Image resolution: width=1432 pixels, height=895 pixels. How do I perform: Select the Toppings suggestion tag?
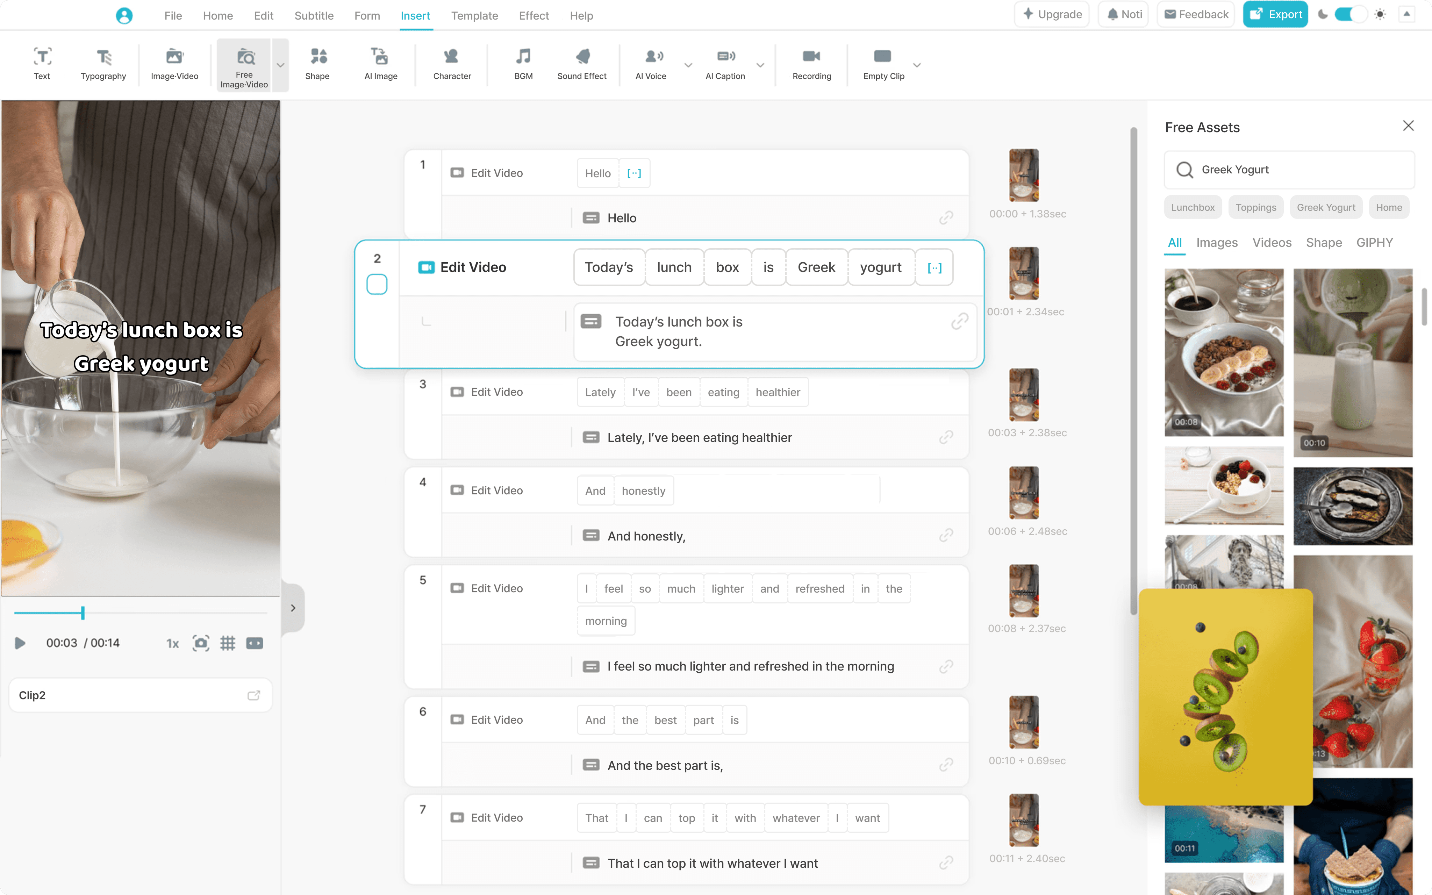(x=1256, y=207)
